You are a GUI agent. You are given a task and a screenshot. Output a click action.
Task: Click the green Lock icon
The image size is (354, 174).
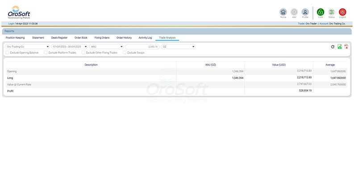point(321,12)
